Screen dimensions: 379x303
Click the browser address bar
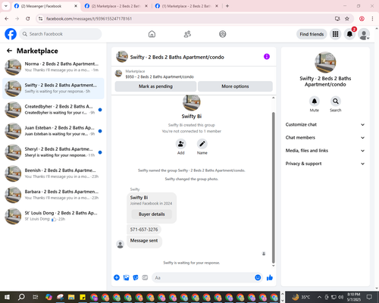point(187,19)
